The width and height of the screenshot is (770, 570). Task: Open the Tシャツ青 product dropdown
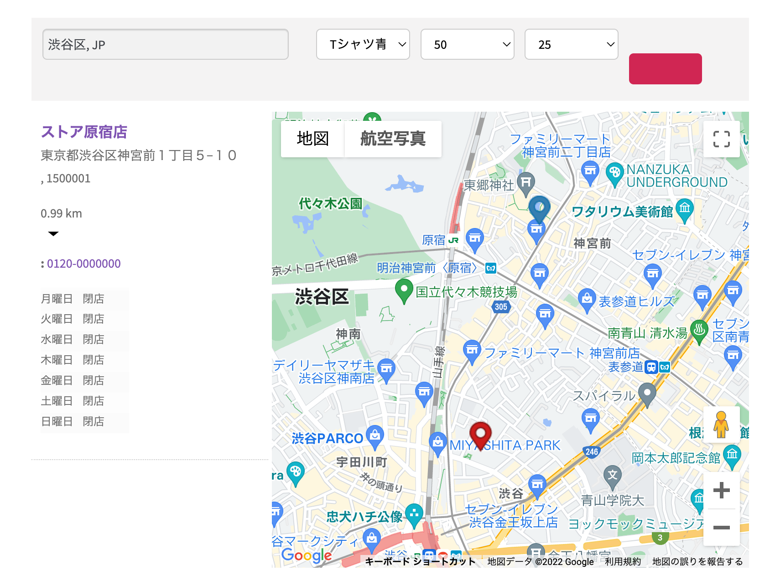coord(363,44)
